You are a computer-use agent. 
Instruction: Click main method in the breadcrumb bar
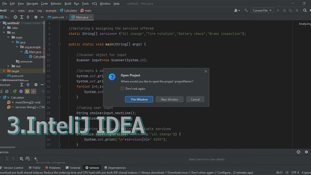click(86, 11)
